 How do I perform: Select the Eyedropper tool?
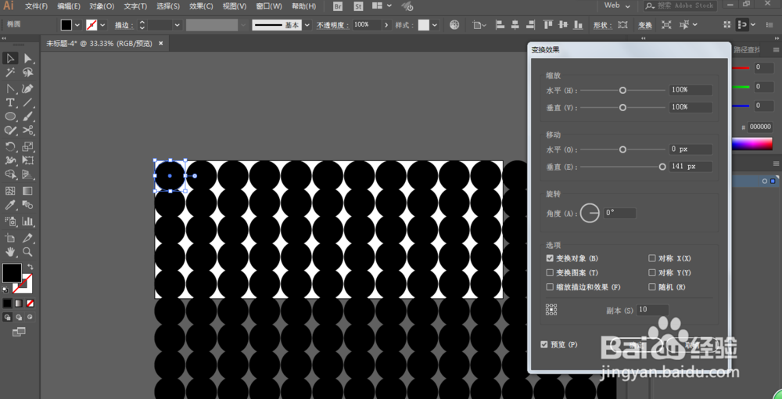(10, 205)
